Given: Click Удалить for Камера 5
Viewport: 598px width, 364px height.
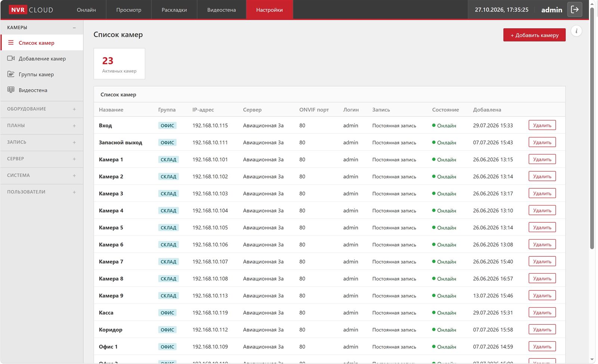Looking at the screenshot, I should click(542, 227).
